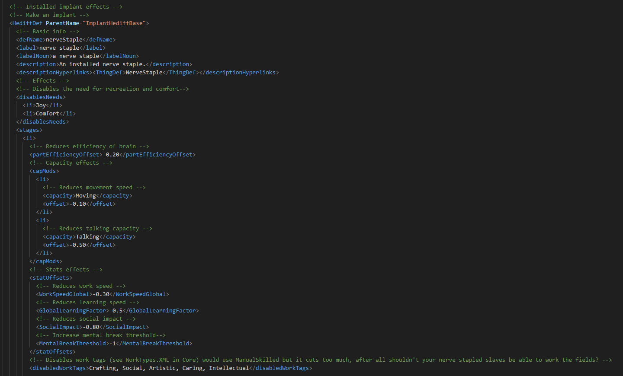Click the opening statOffsets tag
Image resolution: width=623 pixels, height=376 pixels.
pyautogui.click(x=51, y=278)
